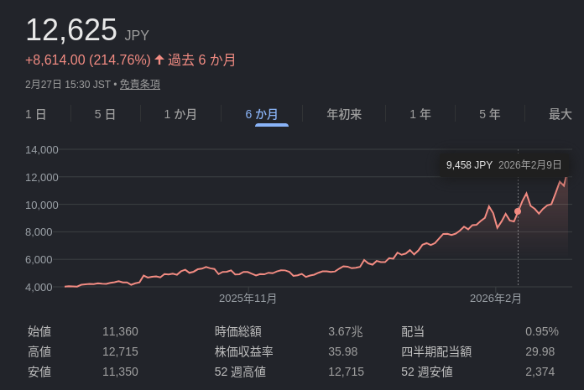This screenshot has width=584, height=390.
Task: Click the 配当 dividend label
Action: click(413, 331)
